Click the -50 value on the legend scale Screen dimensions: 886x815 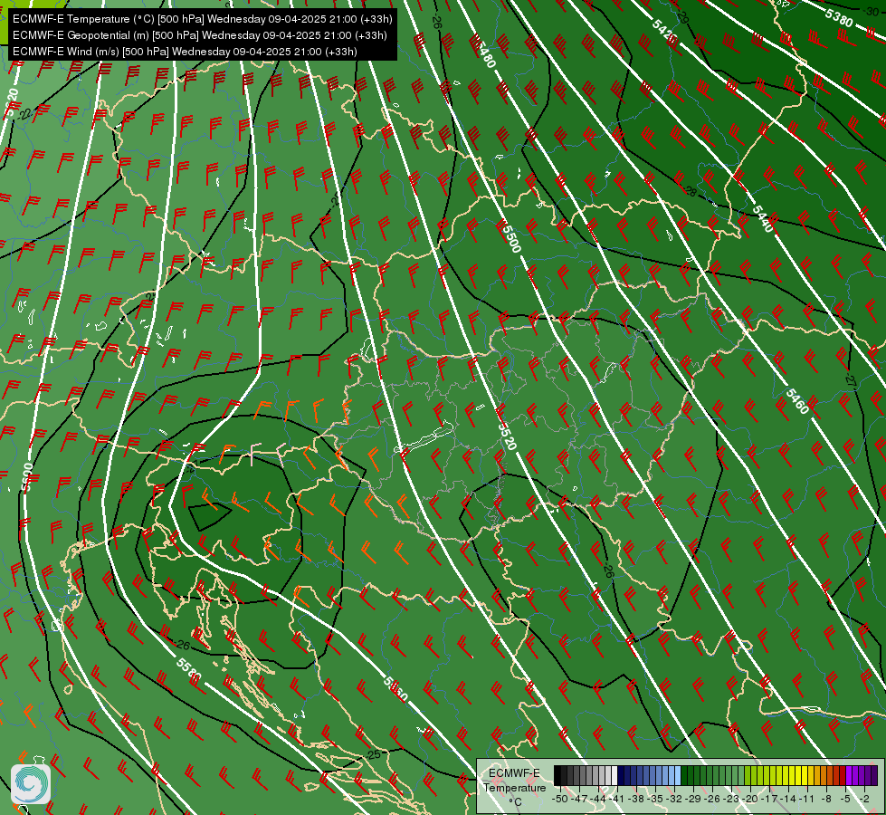point(559,799)
